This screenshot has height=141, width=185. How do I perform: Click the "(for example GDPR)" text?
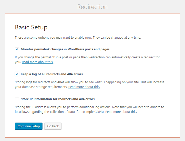(89, 112)
